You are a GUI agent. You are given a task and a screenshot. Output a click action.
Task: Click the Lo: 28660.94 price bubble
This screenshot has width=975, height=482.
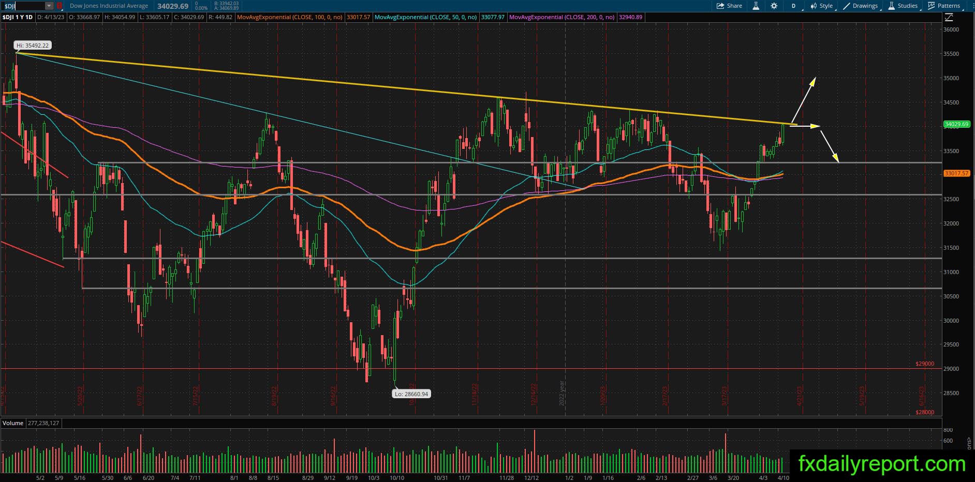411,394
